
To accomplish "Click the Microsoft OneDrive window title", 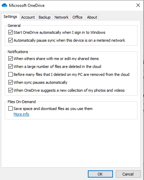I will 27,6.
